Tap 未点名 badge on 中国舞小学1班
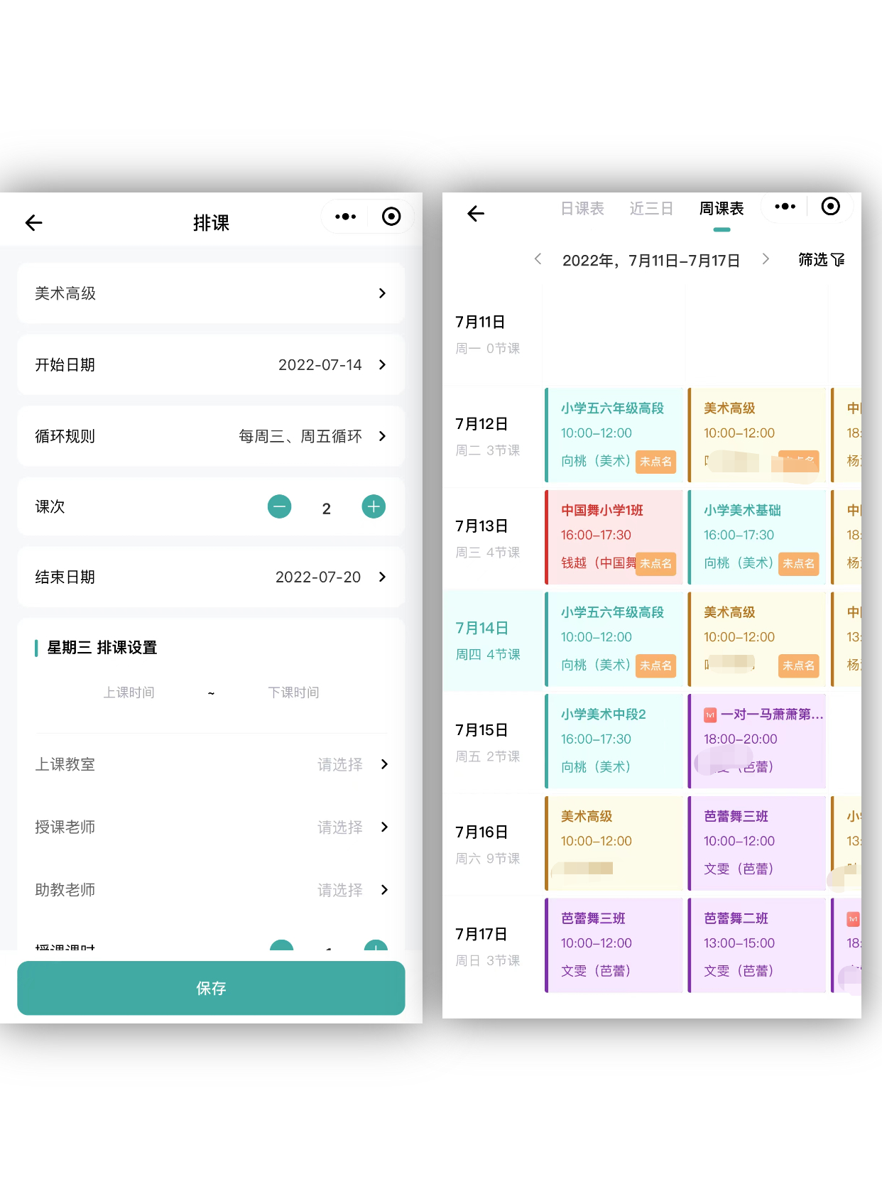This screenshot has width=882, height=1179. 655,563
